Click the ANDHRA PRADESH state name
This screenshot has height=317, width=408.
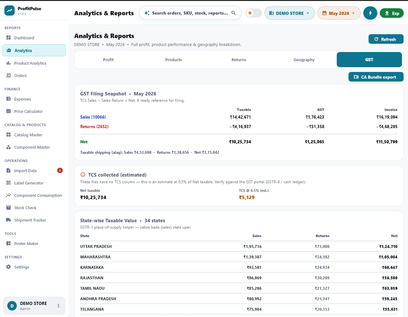click(98, 299)
